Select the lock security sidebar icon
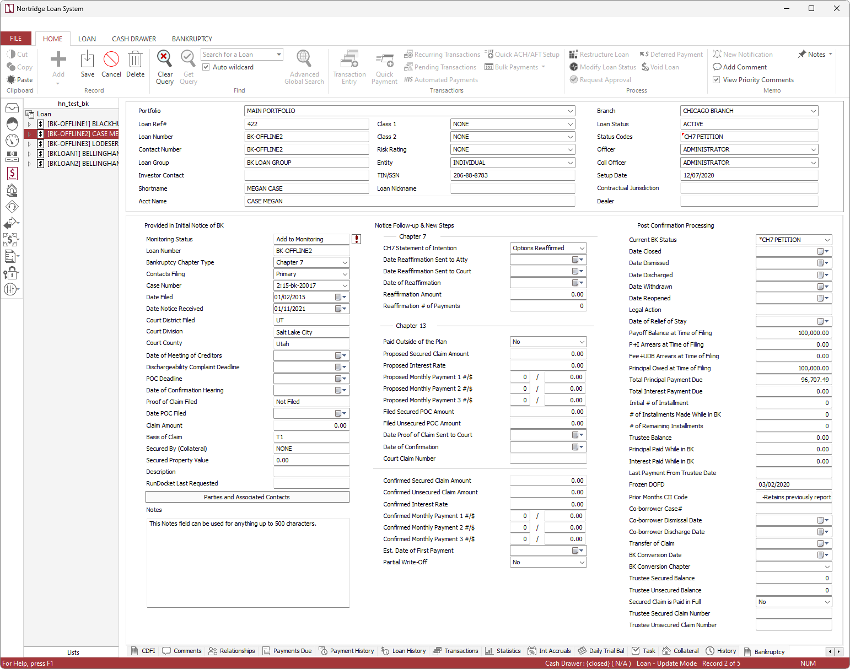This screenshot has width=850, height=669. [x=11, y=273]
